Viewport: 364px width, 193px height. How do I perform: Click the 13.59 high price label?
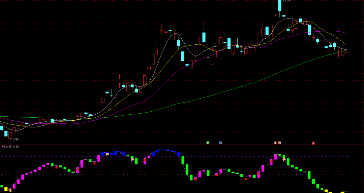pyautogui.click(x=287, y=1)
